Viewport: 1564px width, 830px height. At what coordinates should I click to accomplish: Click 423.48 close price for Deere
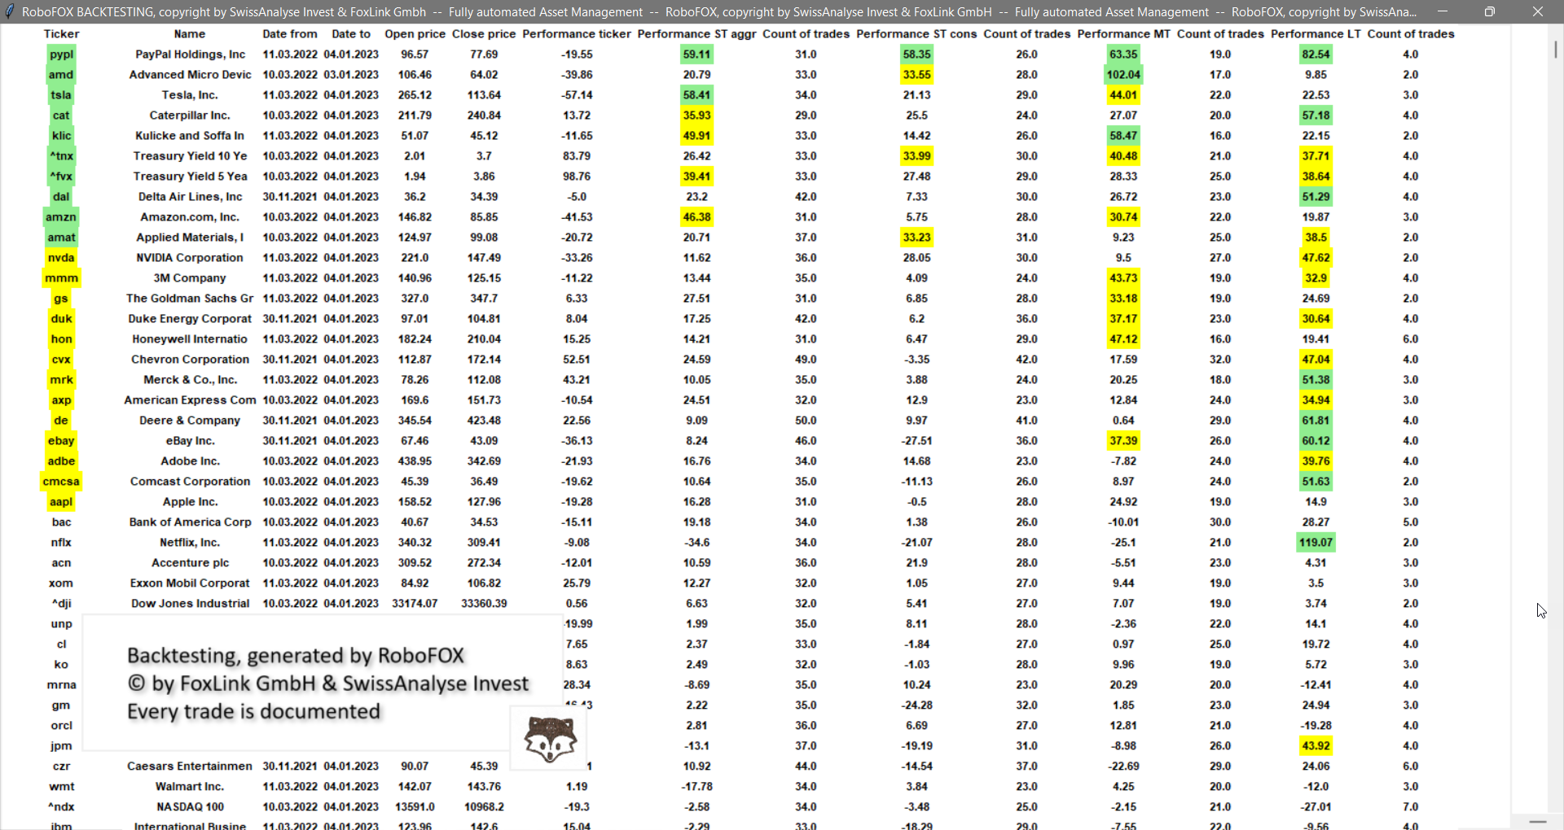pyautogui.click(x=484, y=421)
